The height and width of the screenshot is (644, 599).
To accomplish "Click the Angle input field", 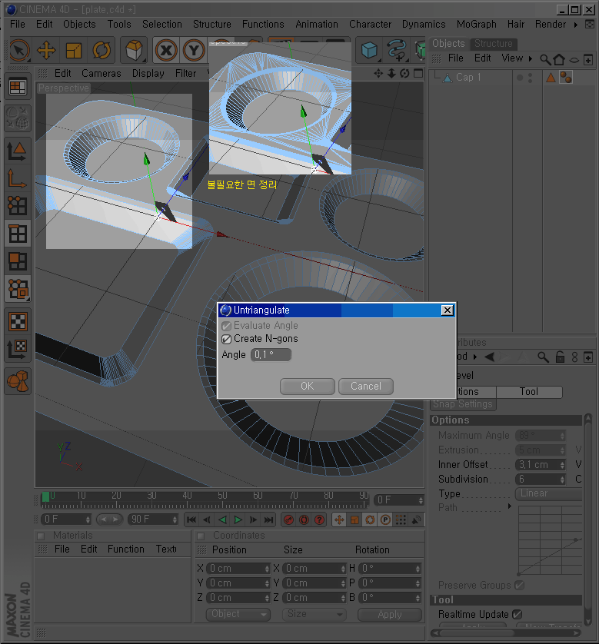I will click(x=271, y=355).
